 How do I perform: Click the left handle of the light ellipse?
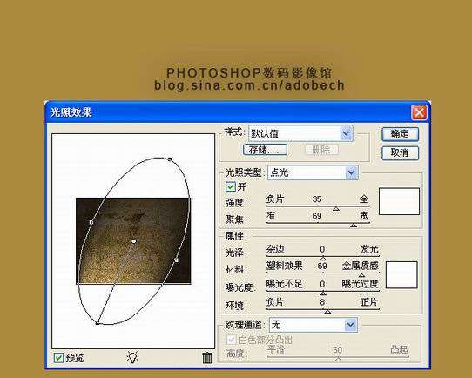(x=91, y=222)
